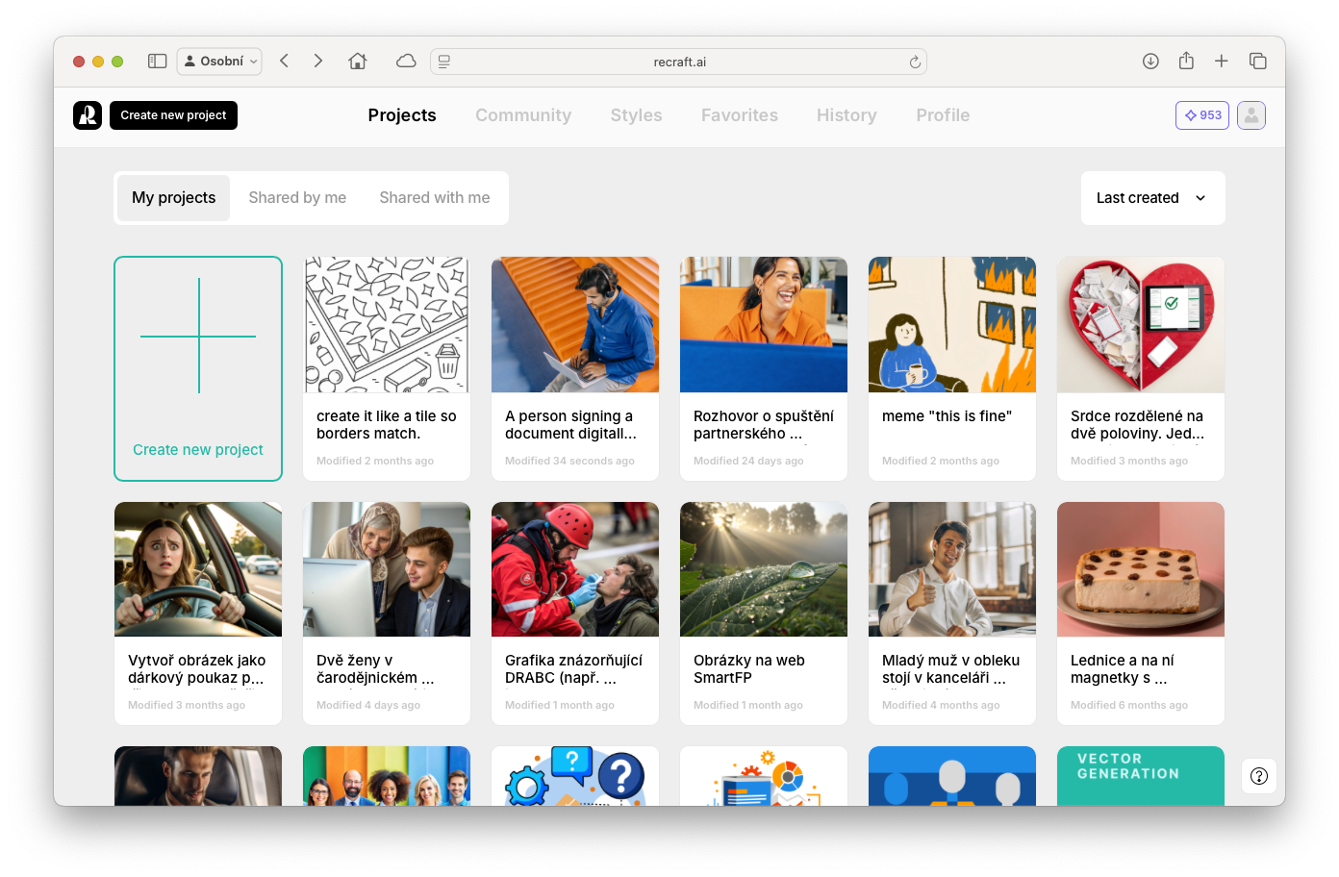This screenshot has height=877, width=1339.
Task: Open the group of colorful people thumbnail
Action: [387, 776]
